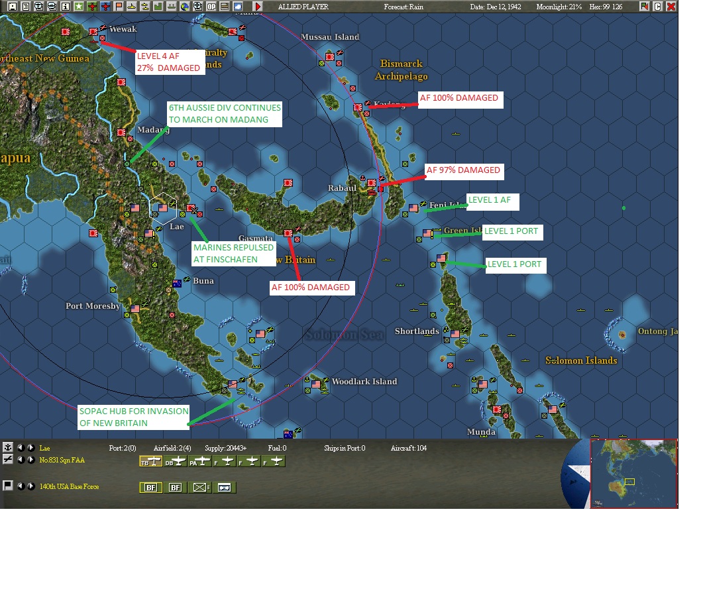Previous ground unit arrow beside 140th USA Base Force
The image size is (703, 595).
(21, 486)
